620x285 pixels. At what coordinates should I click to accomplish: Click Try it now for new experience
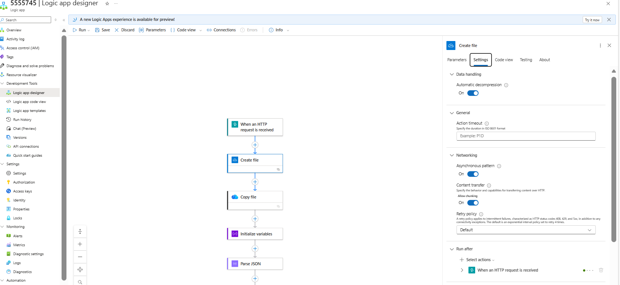point(592,20)
